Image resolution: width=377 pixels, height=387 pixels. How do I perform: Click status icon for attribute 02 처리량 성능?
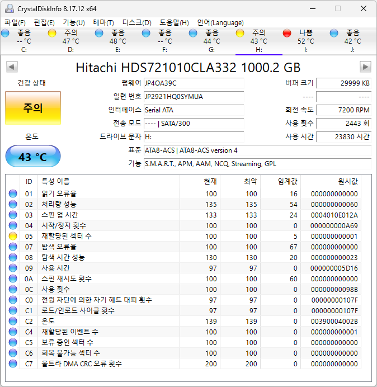[x=13, y=204]
